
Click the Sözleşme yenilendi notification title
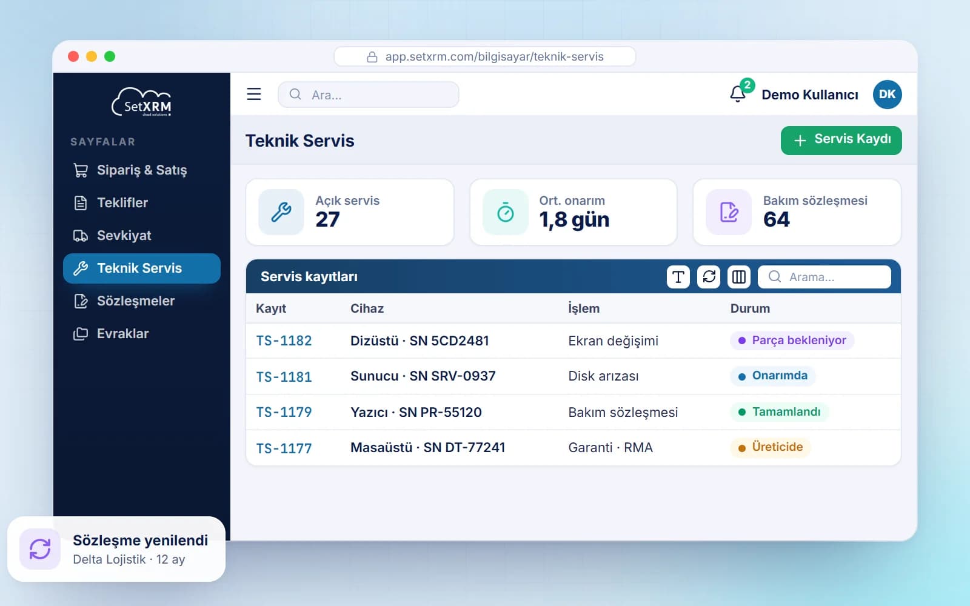[140, 541]
